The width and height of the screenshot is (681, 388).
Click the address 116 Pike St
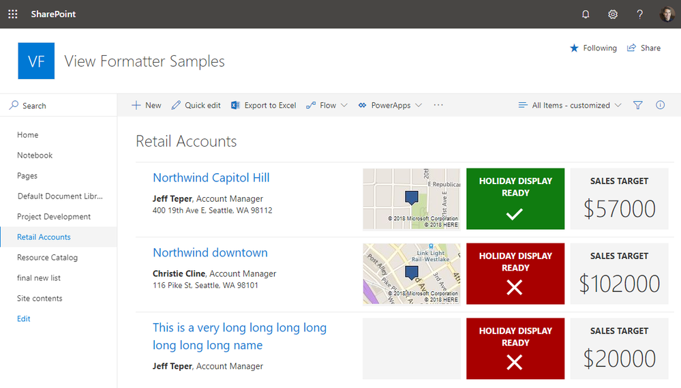click(x=205, y=286)
